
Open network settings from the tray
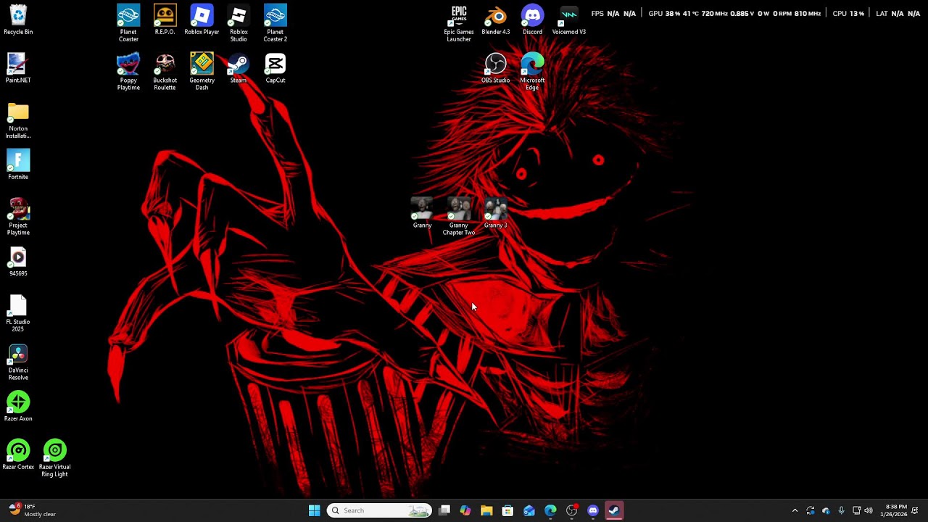click(856, 510)
